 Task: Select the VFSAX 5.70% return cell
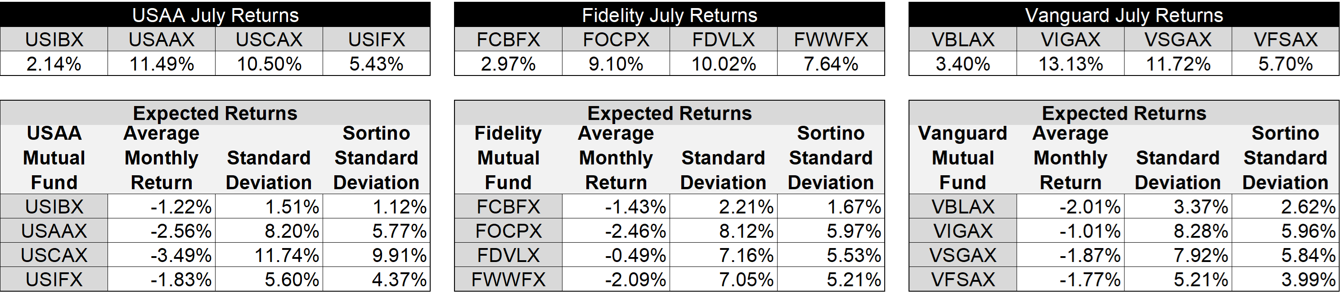1286,63
